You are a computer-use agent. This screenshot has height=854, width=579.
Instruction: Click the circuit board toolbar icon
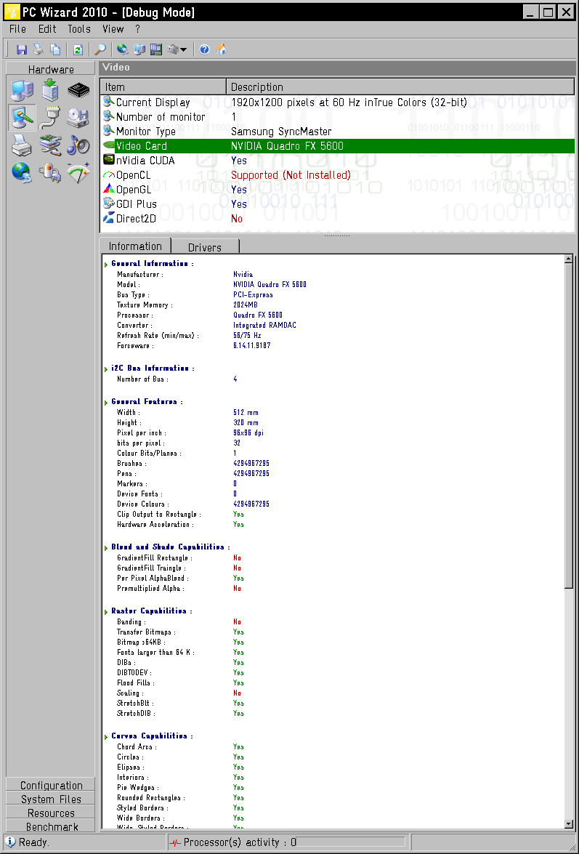point(156,49)
